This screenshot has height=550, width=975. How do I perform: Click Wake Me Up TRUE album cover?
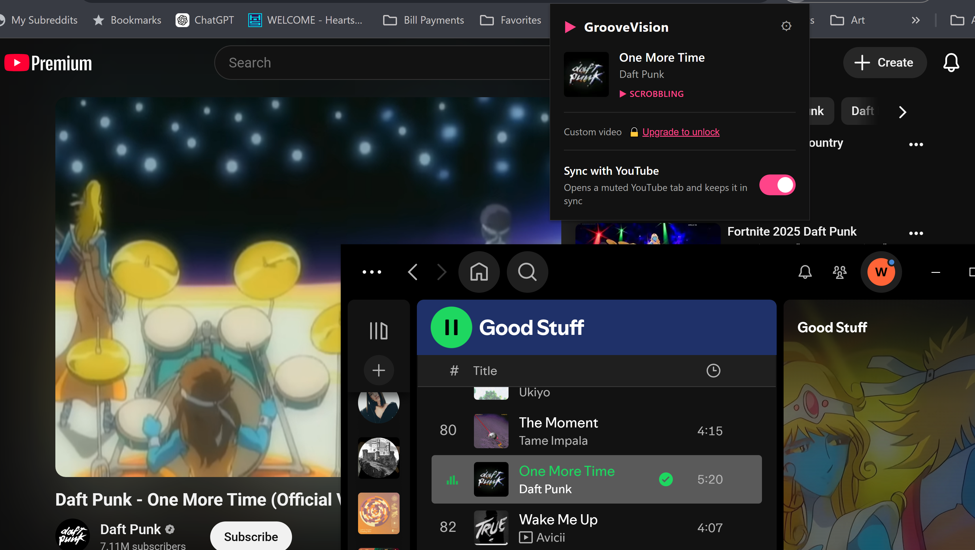tap(491, 528)
